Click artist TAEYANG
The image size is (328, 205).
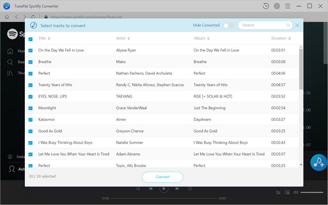(124, 97)
